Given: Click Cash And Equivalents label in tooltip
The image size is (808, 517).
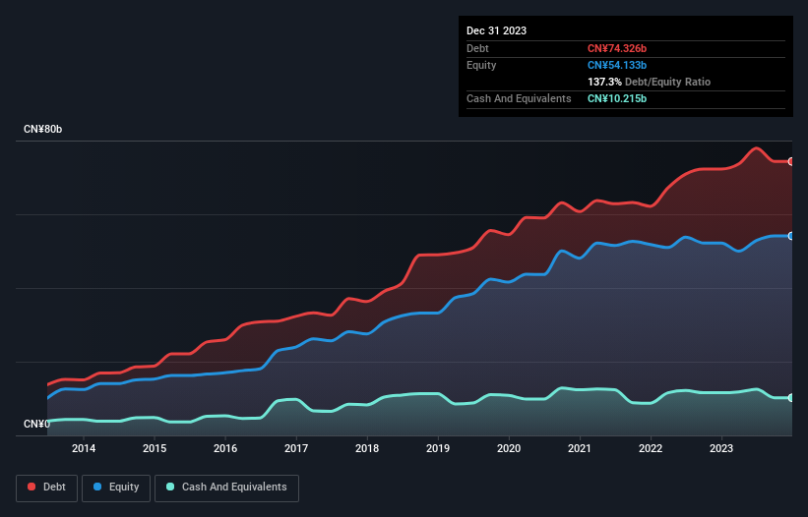Looking at the screenshot, I should click(519, 98).
